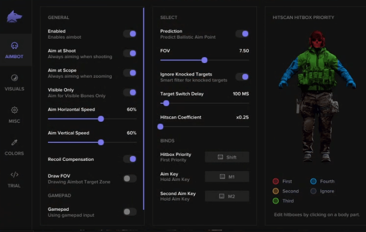Viewport: 366px width, 232px height.
Task: Select the green Third priority swatch
Action: point(275,201)
